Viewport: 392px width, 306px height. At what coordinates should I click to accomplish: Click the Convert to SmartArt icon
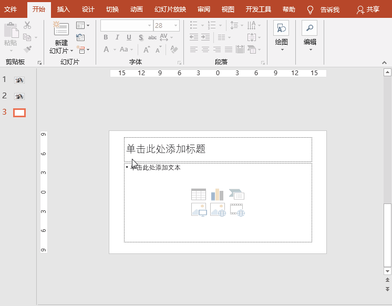[x=252, y=49]
